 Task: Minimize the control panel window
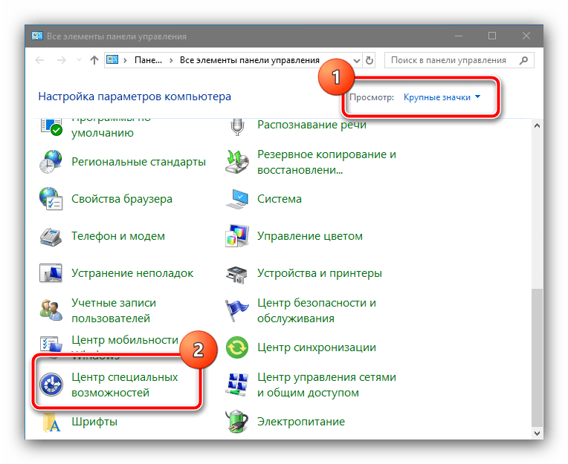[459, 36]
